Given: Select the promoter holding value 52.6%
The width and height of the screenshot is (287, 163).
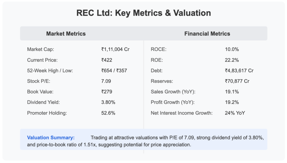Looking at the screenshot, I should tap(108, 113).
